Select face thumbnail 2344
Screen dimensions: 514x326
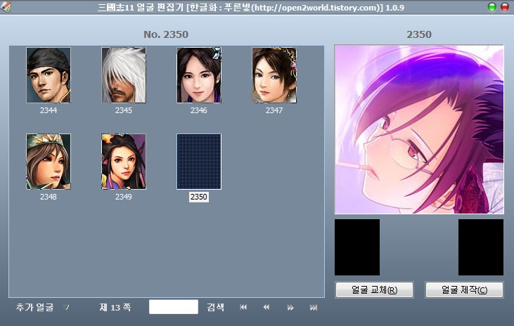coord(49,75)
